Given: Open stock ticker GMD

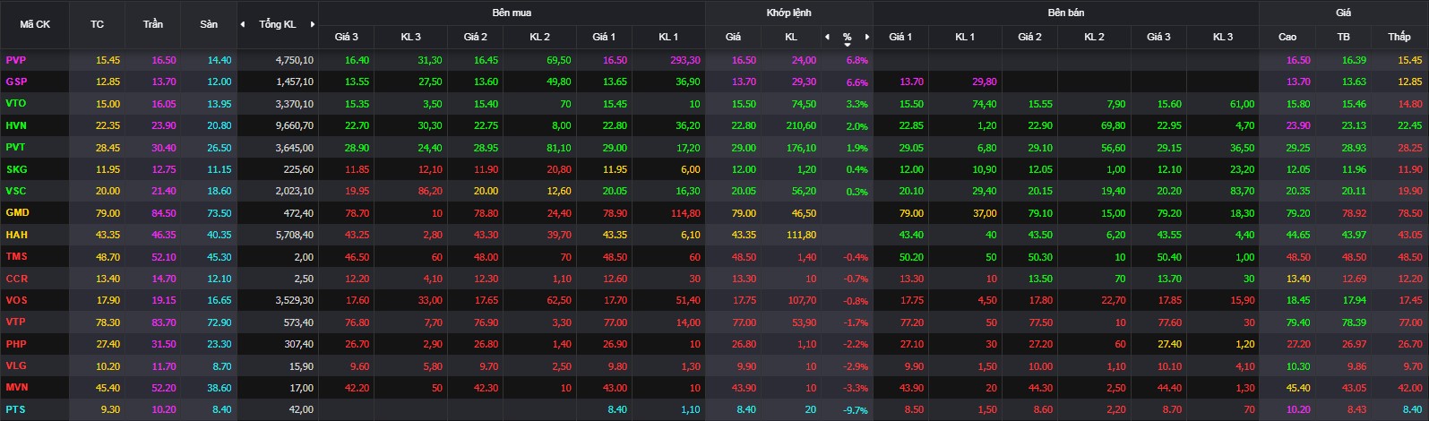Looking at the screenshot, I should [x=17, y=213].
